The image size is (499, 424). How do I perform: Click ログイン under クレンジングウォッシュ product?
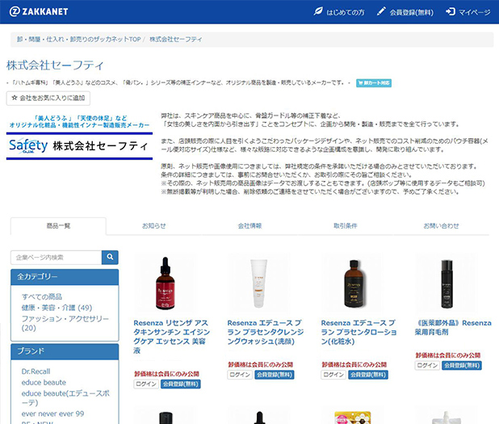(x=240, y=375)
